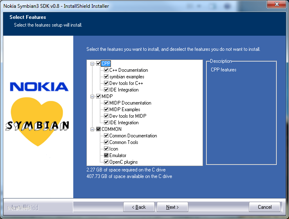The image size is (289, 219).
Task: Toggle the Common Tools checkbox
Action: [106, 142]
